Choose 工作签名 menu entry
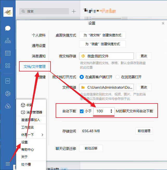Viewport: 167px width, 170px height. click(31, 127)
